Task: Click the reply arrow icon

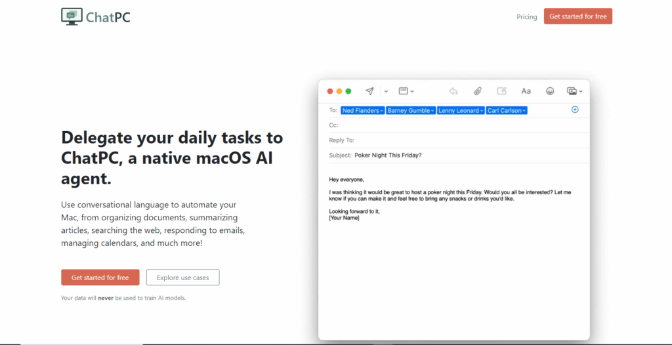Action: [453, 91]
